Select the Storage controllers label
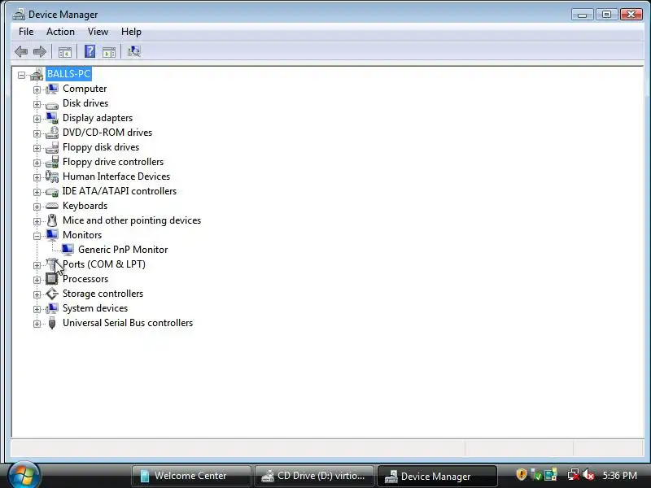The image size is (651, 488). pyautogui.click(x=103, y=294)
